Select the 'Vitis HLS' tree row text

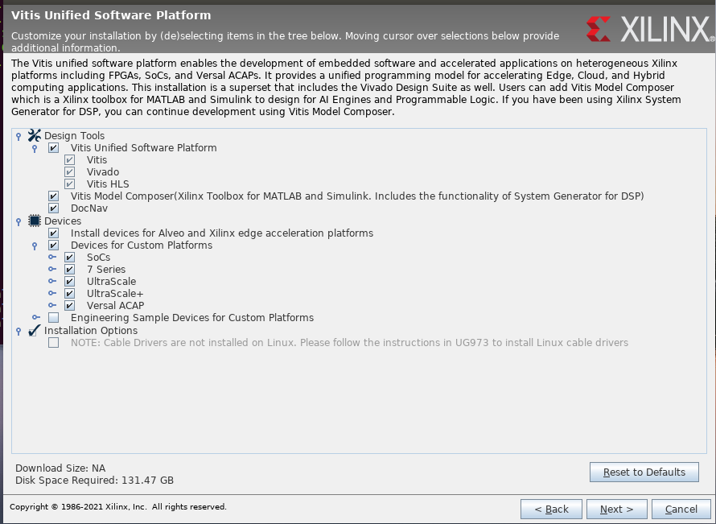pos(108,184)
